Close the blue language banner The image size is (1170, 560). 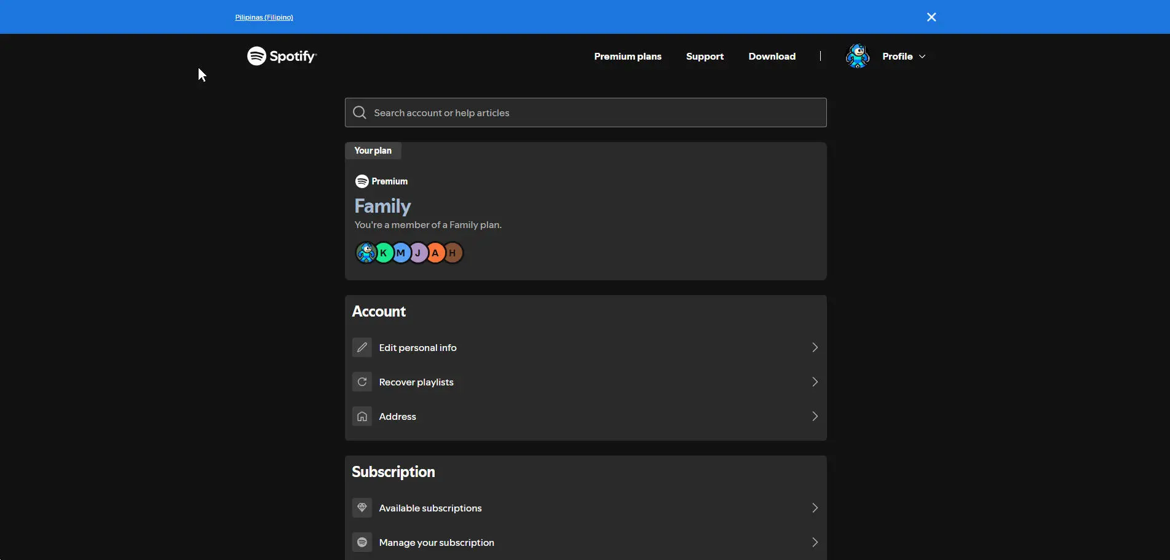pos(931,17)
